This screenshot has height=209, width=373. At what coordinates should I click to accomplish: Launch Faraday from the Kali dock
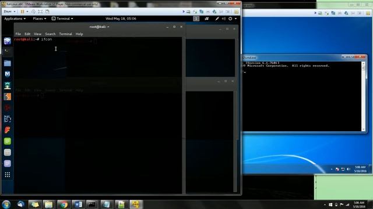[x=8, y=130]
